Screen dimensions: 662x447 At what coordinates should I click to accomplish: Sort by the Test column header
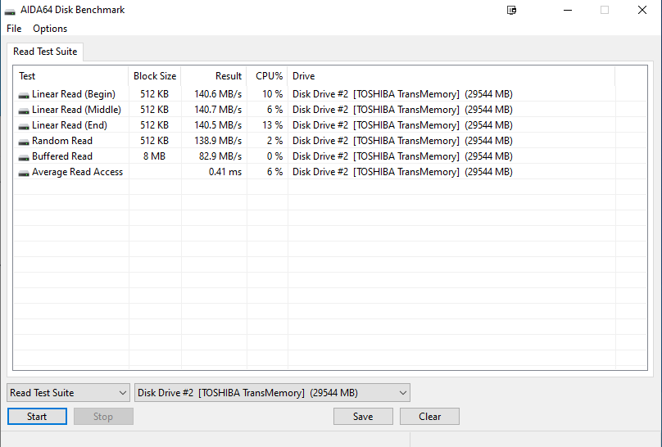click(x=71, y=76)
